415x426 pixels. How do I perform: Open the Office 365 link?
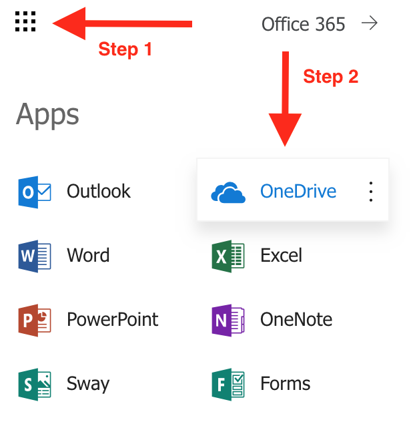pos(303,24)
